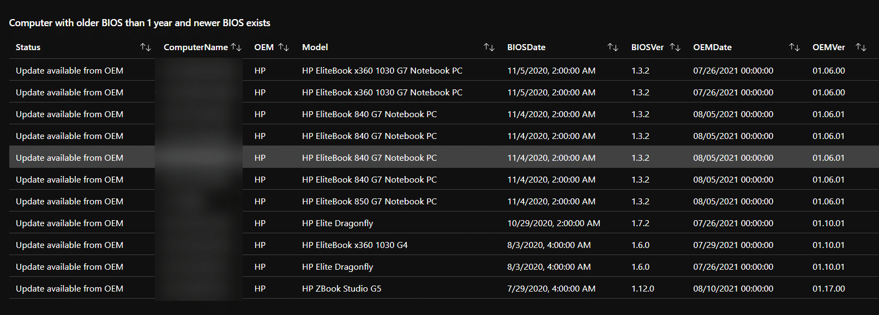Click the status cell in the EliteBook 850 G7 row
The image size is (879, 315).
pos(70,202)
